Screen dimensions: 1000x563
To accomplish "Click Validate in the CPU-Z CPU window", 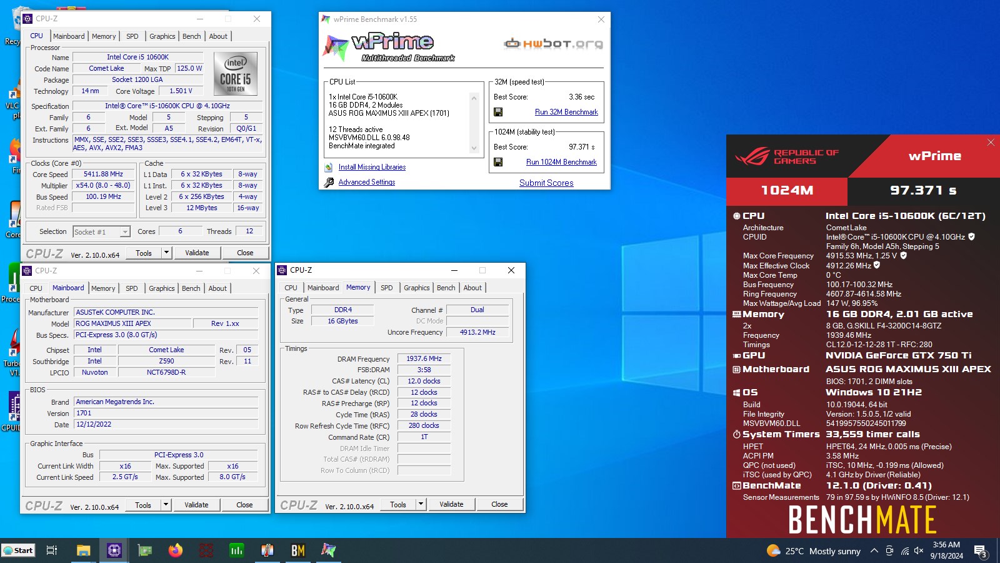I will [x=197, y=253].
